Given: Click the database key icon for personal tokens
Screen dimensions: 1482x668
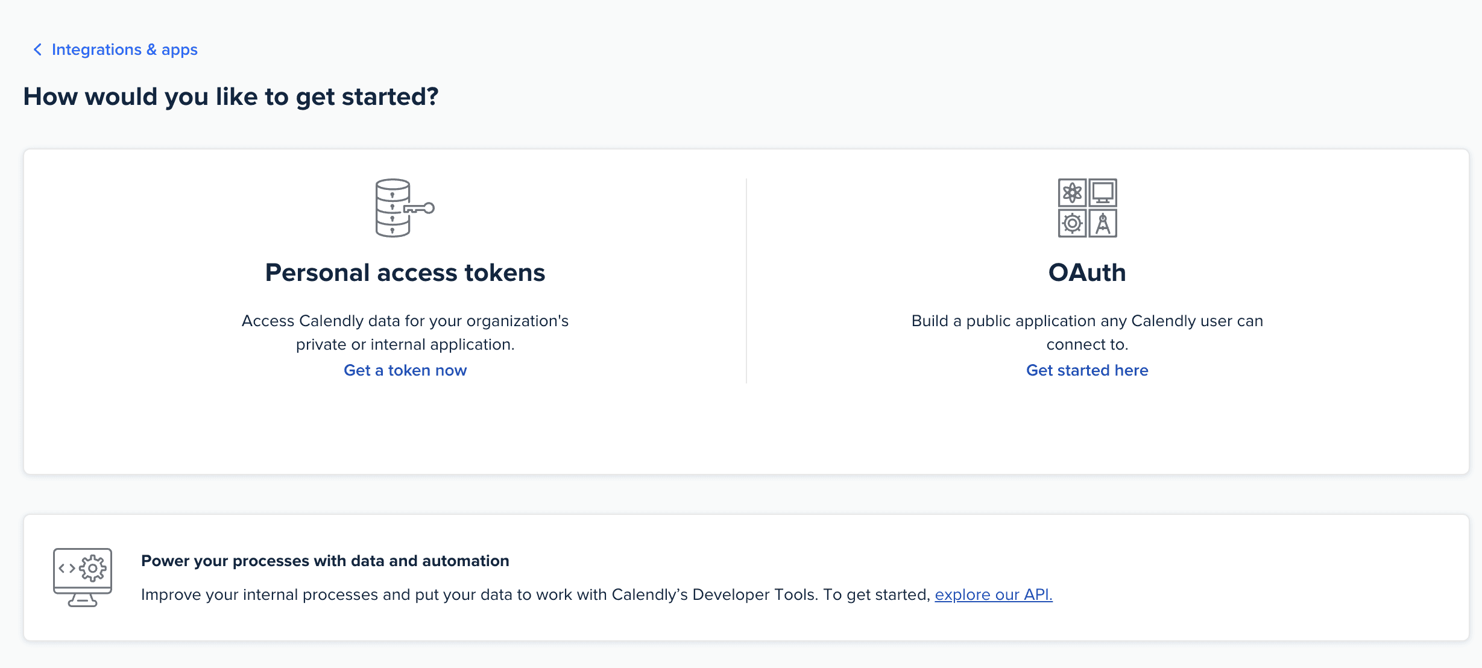Looking at the screenshot, I should 405,208.
